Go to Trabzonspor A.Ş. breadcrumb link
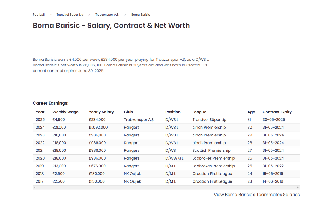This screenshot has height=200, width=334. click(x=107, y=15)
